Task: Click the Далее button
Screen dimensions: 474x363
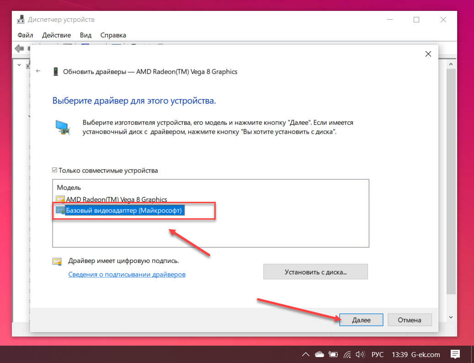Action: tap(361, 320)
